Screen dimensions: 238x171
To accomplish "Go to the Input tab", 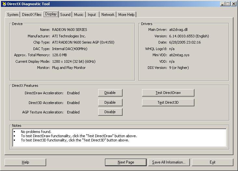I will 92,15.
